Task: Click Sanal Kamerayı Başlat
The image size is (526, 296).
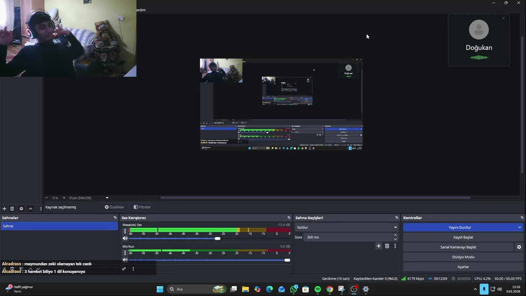Action: pos(458,247)
